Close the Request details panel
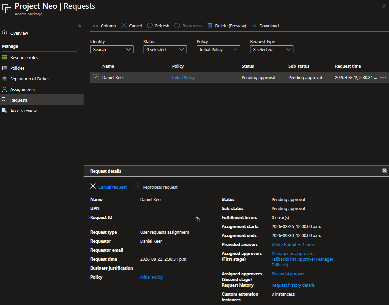This screenshot has width=389, height=305. pyautogui.click(x=385, y=171)
